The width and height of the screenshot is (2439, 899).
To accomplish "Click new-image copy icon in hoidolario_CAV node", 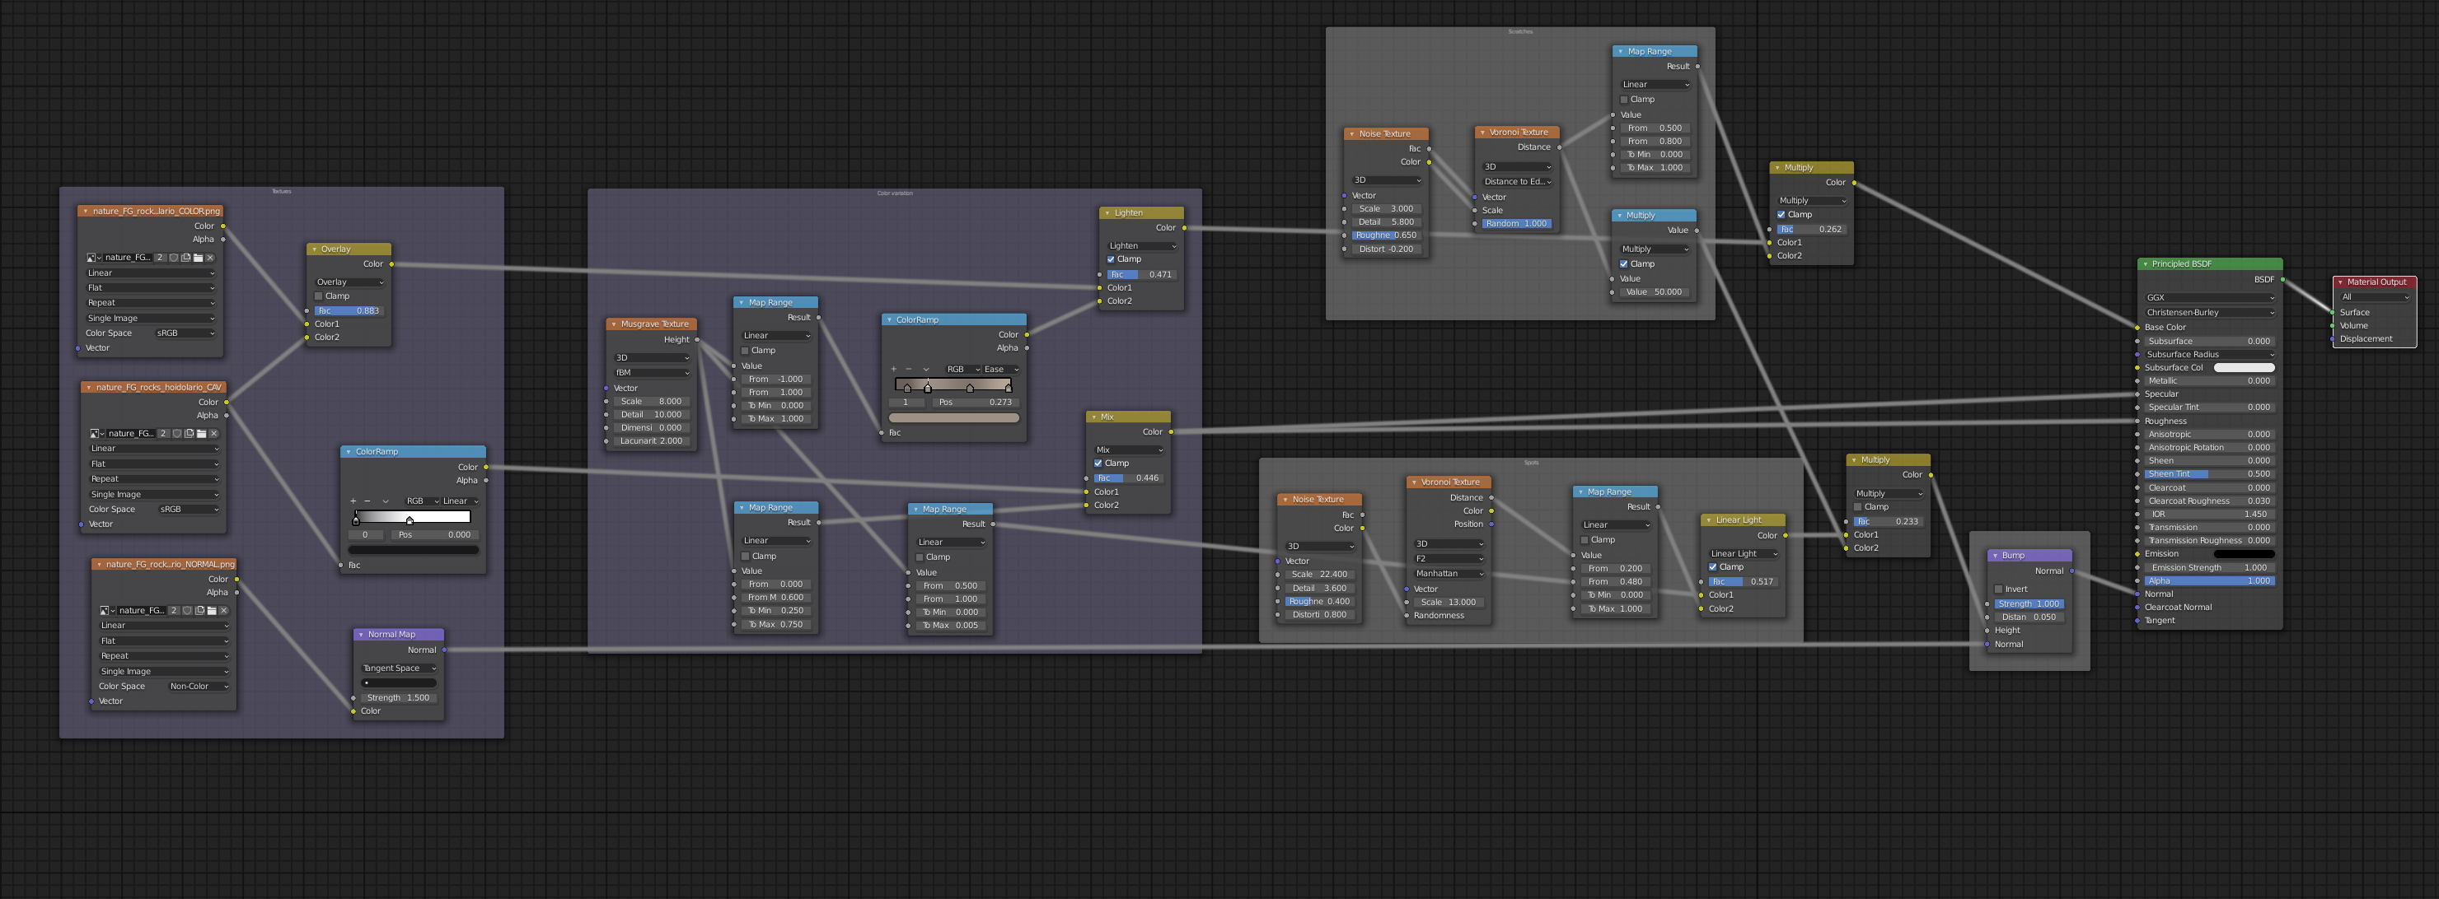I will 190,433.
